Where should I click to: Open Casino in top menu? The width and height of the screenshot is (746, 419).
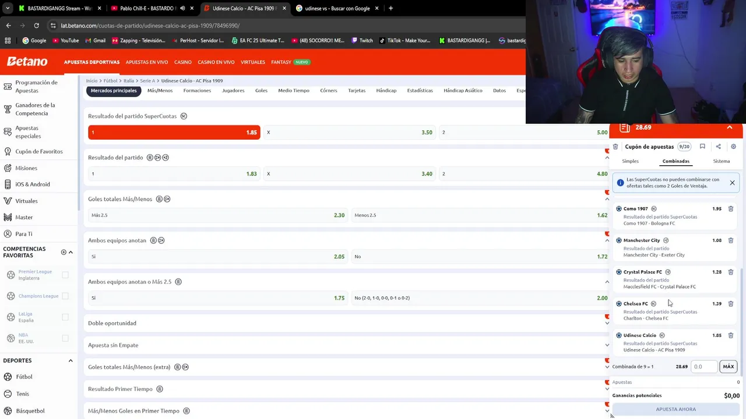[x=182, y=62]
